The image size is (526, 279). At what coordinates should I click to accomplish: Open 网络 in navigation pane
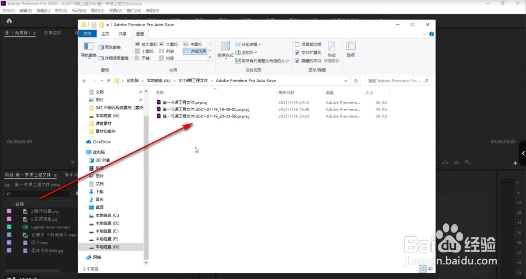tap(94, 257)
